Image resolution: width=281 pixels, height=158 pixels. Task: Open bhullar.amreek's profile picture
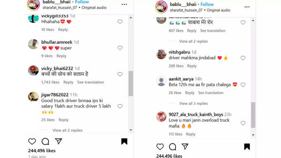pyautogui.click(x=33, y=44)
